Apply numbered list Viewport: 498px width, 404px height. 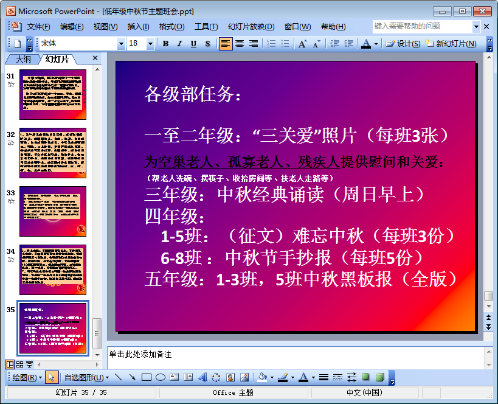[x=271, y=44]
